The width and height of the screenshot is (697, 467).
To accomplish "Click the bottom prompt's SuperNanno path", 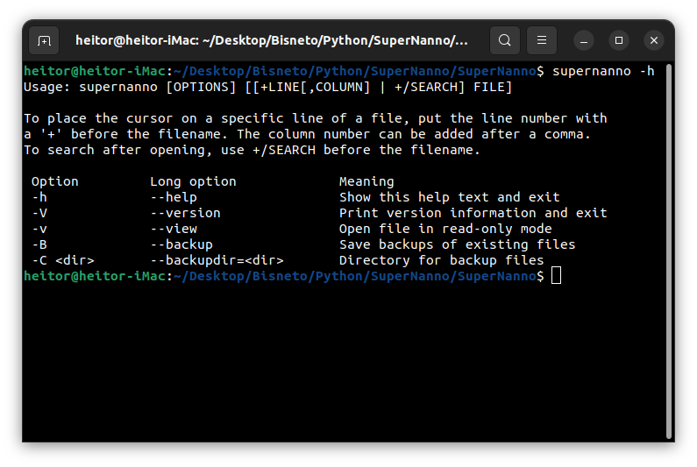I will click(355, 276).
